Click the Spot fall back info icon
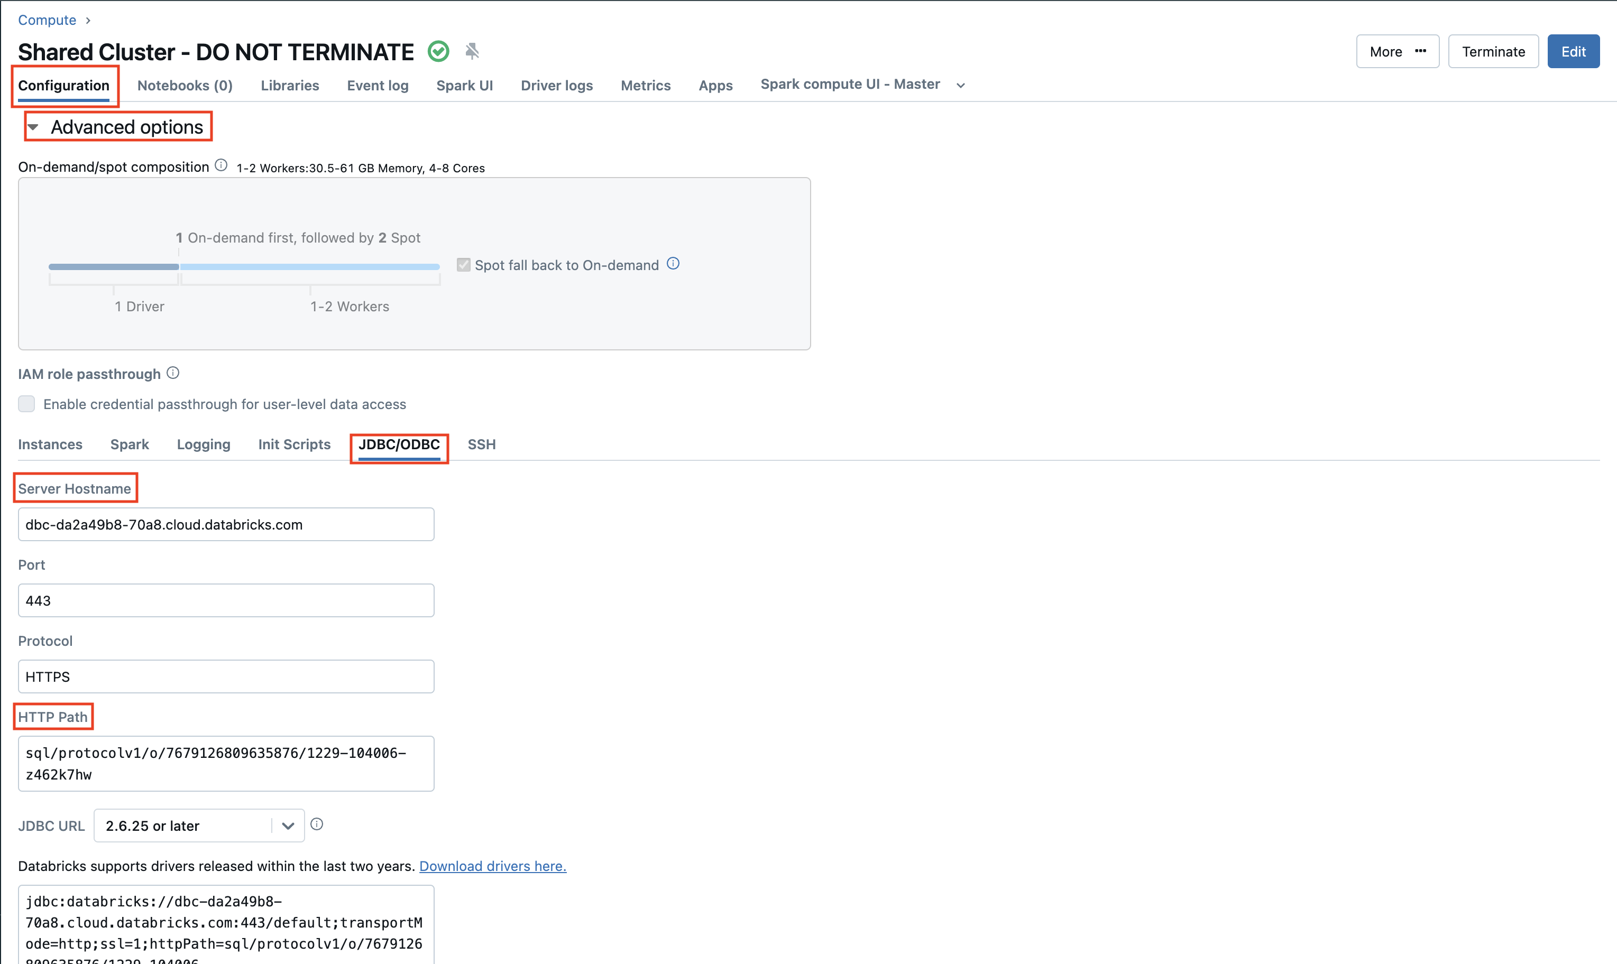This screenshot has height=964, width=1617. click(673, 264)
